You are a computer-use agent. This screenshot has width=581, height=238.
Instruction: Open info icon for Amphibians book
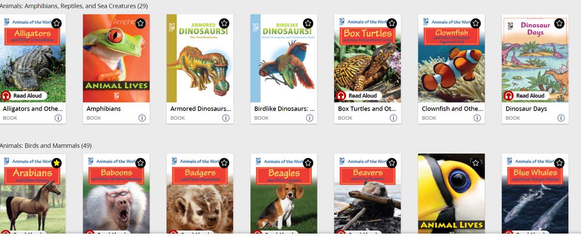coord(142,118)
